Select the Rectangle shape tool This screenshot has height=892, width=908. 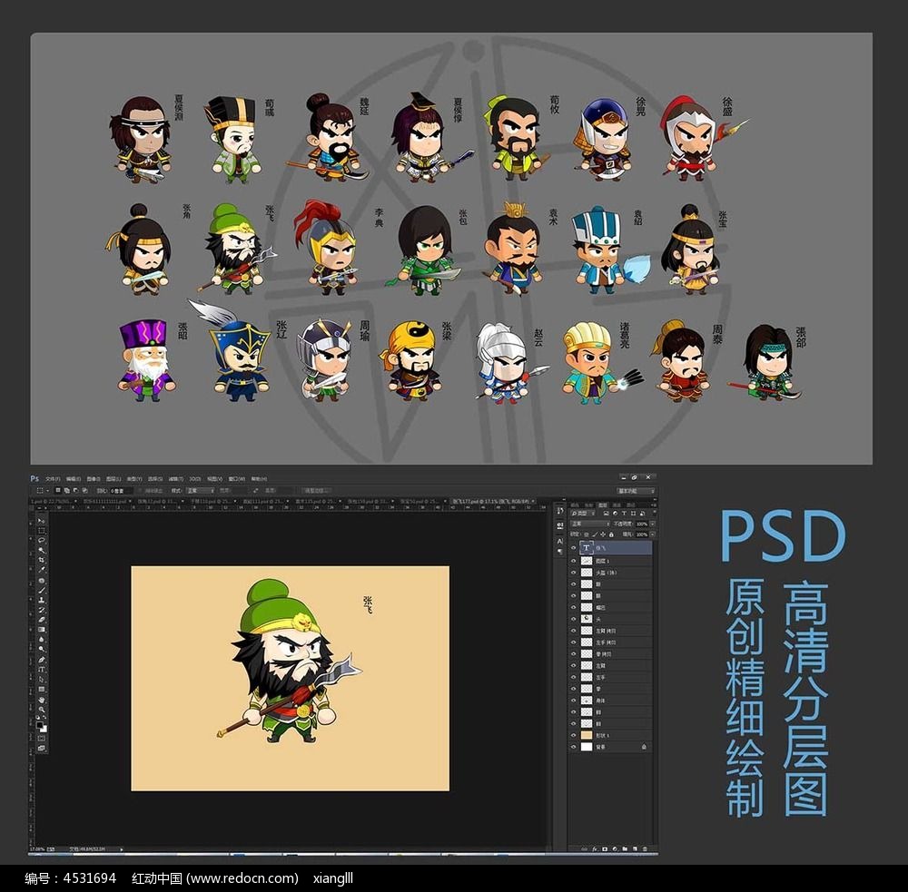point(42,689)
